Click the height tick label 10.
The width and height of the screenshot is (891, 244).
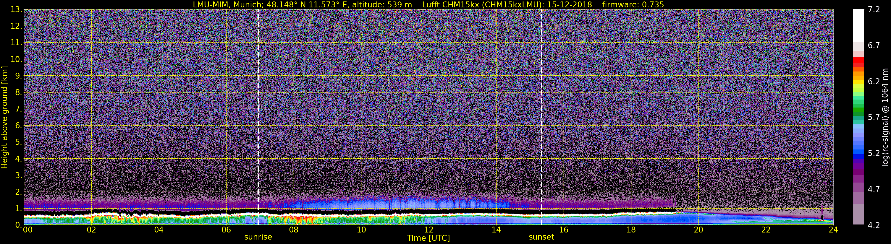click(x=16, y=59)
